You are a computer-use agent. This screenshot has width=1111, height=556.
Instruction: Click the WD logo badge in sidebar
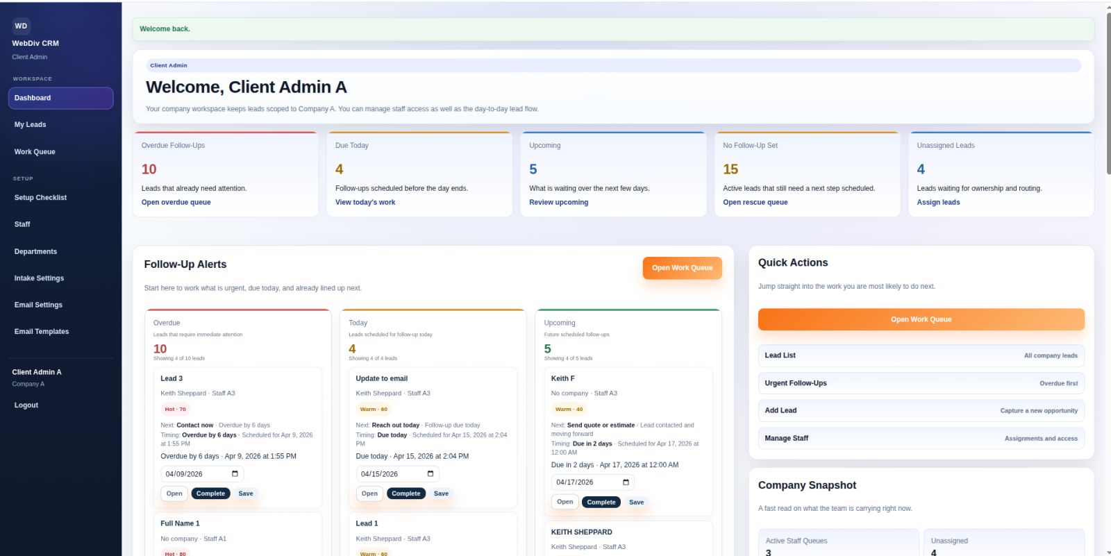point(21,26)
